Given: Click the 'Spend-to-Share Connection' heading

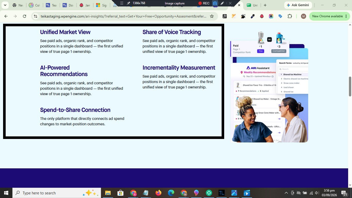Looking at the screenshot, I should 75,110.
